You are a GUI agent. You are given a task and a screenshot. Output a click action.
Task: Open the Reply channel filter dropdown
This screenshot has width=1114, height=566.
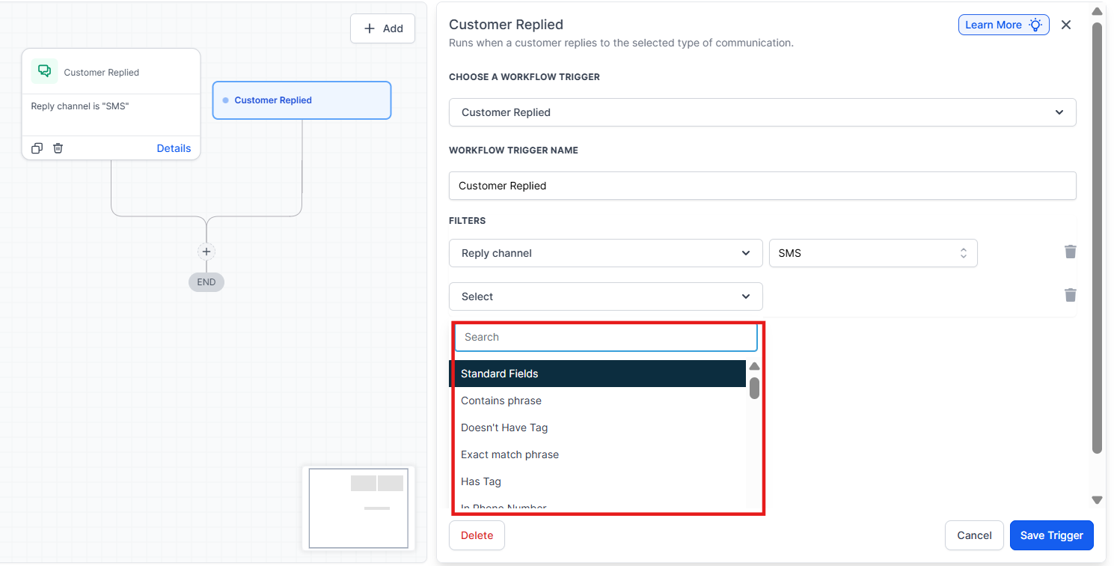coord(605,253)
